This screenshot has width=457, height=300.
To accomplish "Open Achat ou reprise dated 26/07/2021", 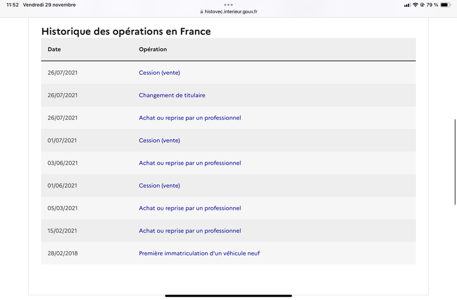I will 190,118.
